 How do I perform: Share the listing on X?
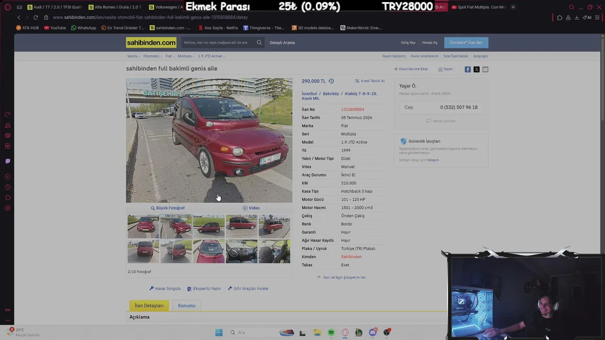click(x=476, y=69)
